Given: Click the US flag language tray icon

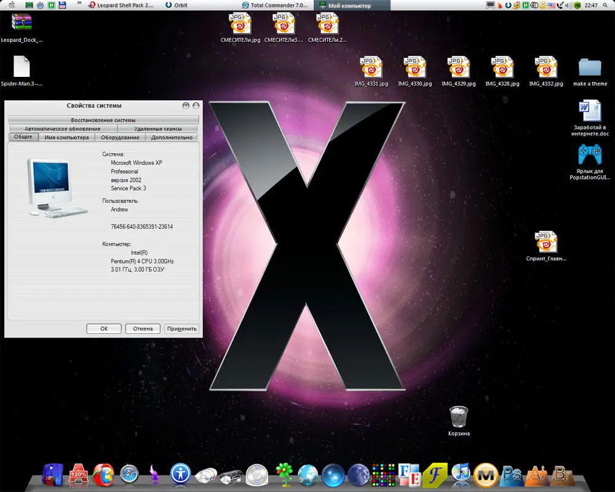Looking at the screenshot, I should (x=552, y=5).
